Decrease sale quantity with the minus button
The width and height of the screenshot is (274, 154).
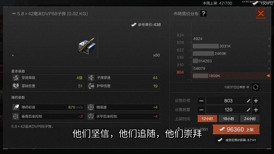pyautogui.click(x=201, y=110)
